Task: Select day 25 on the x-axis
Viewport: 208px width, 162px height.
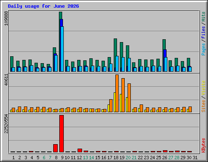Action: (158, 158)
